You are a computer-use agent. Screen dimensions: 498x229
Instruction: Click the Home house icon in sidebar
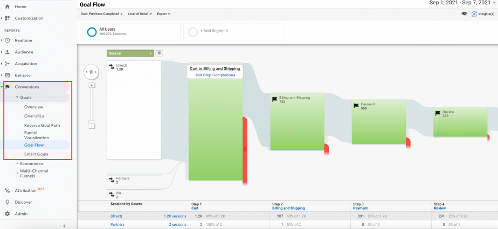8,6
